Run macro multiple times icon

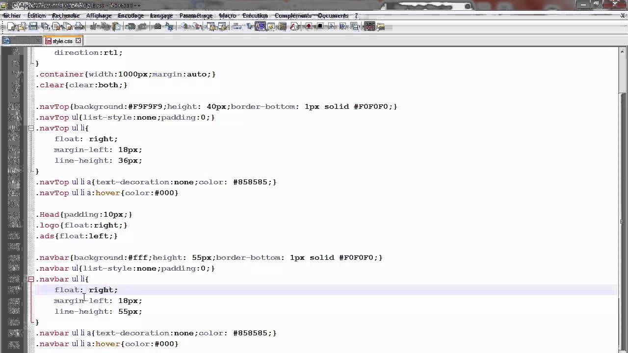pos(342,26)
